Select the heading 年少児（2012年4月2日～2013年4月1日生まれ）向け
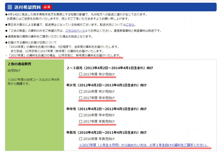The image size is (218, 153). point(107,85)
